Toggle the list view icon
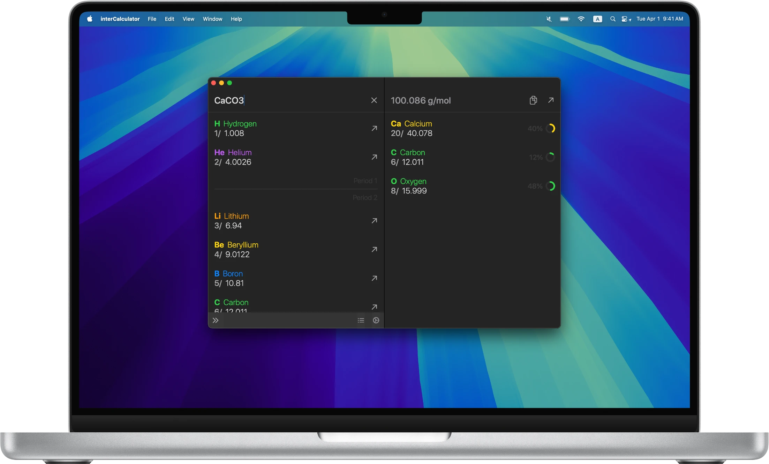Viewport: 769px width, 464px height. 361,320
